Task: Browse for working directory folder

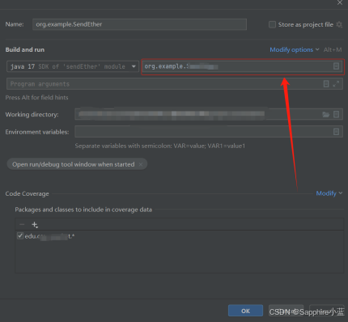Action: [x=326, y=115]
